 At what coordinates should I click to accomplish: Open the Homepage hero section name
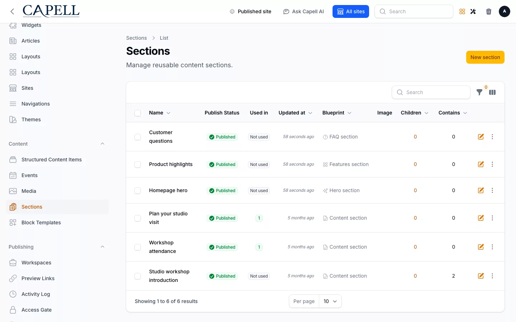point(168,190)
